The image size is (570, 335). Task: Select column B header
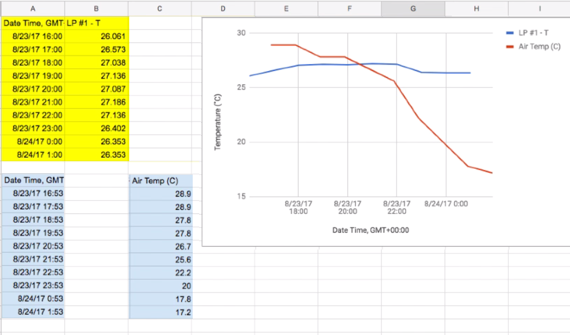96,8
